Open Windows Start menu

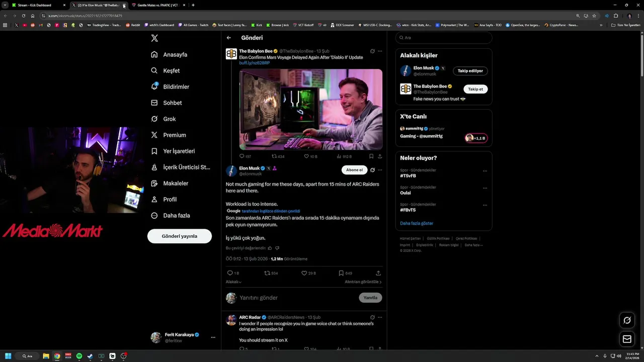8,356
